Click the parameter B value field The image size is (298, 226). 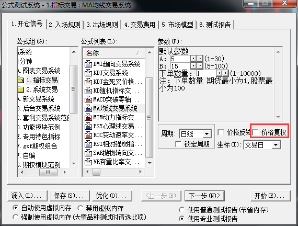(180, 66)
